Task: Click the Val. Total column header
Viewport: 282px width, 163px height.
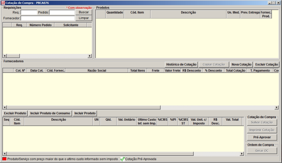Action: (x=232, y=122)
